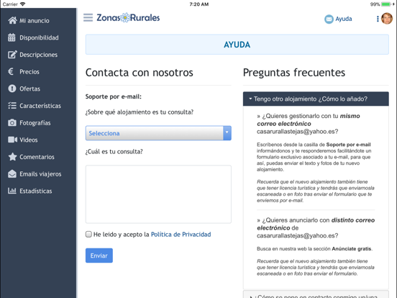The width and height of the screenshot is (397, 298).
Task: Navigate to Características
Action: tap(40, 106)
